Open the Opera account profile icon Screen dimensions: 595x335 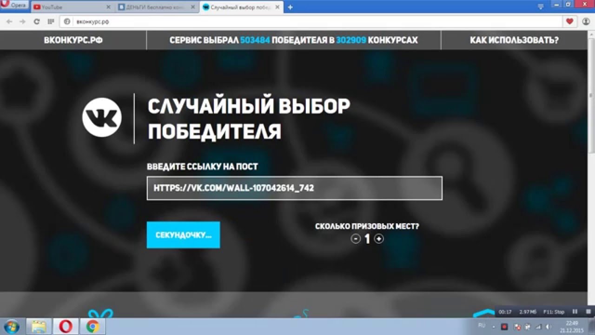coord(585,21)
